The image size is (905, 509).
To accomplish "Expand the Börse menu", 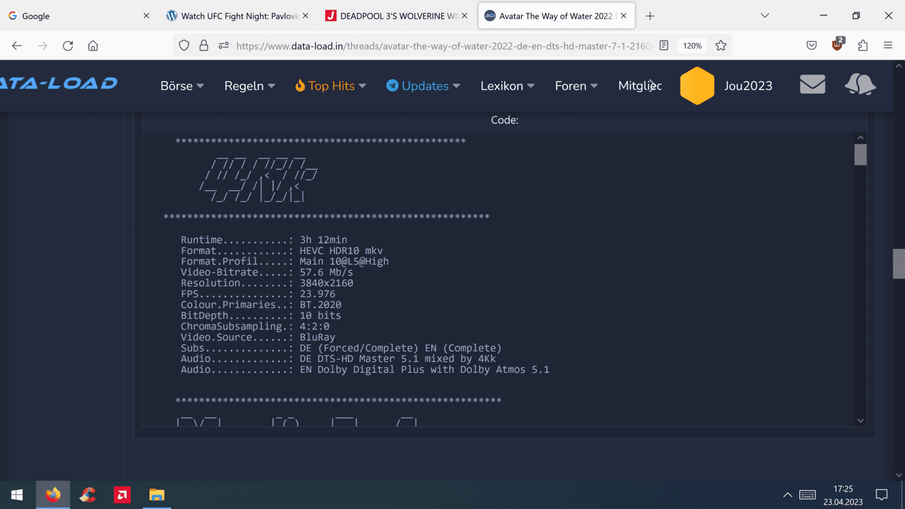I will coord(182,86).
